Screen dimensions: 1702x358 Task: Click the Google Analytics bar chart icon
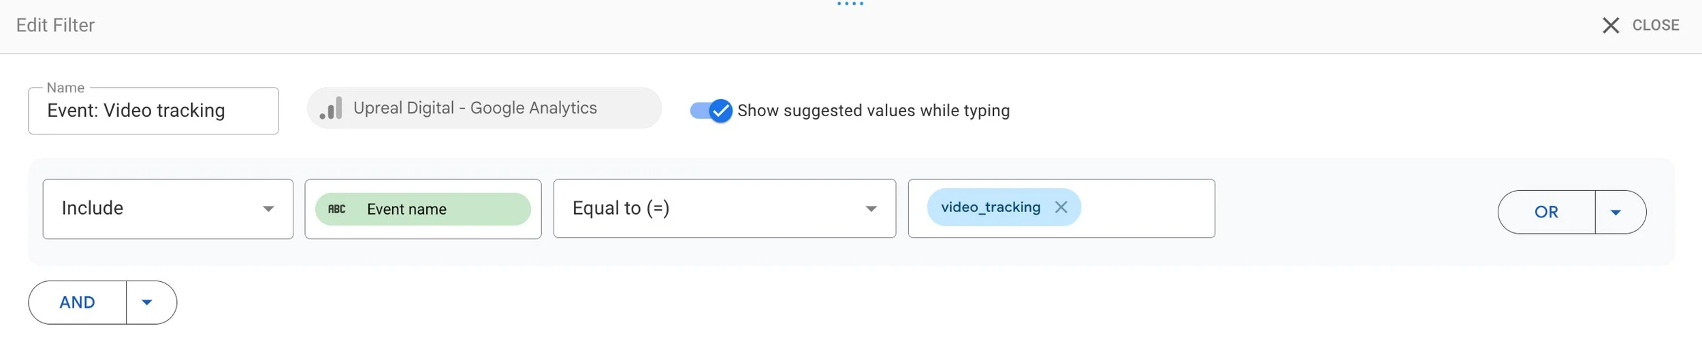[x=331, y=108]
